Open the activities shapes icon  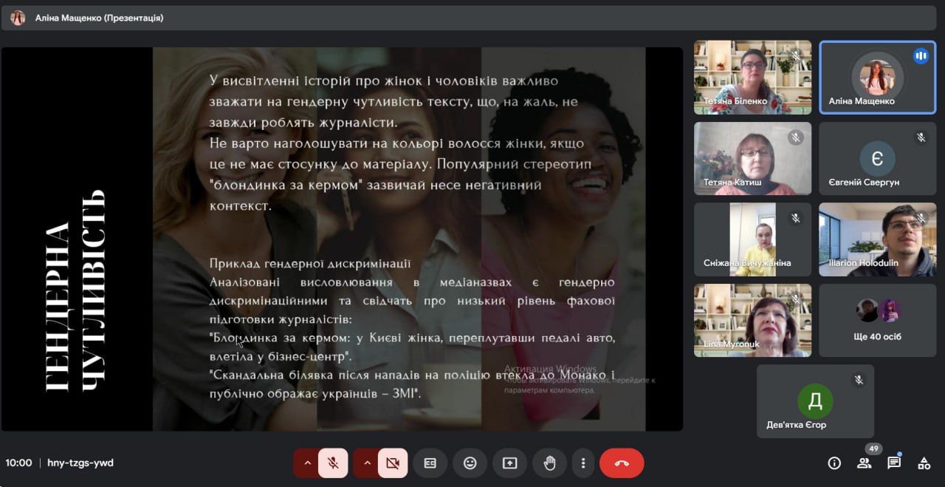(x=924, y=463)
